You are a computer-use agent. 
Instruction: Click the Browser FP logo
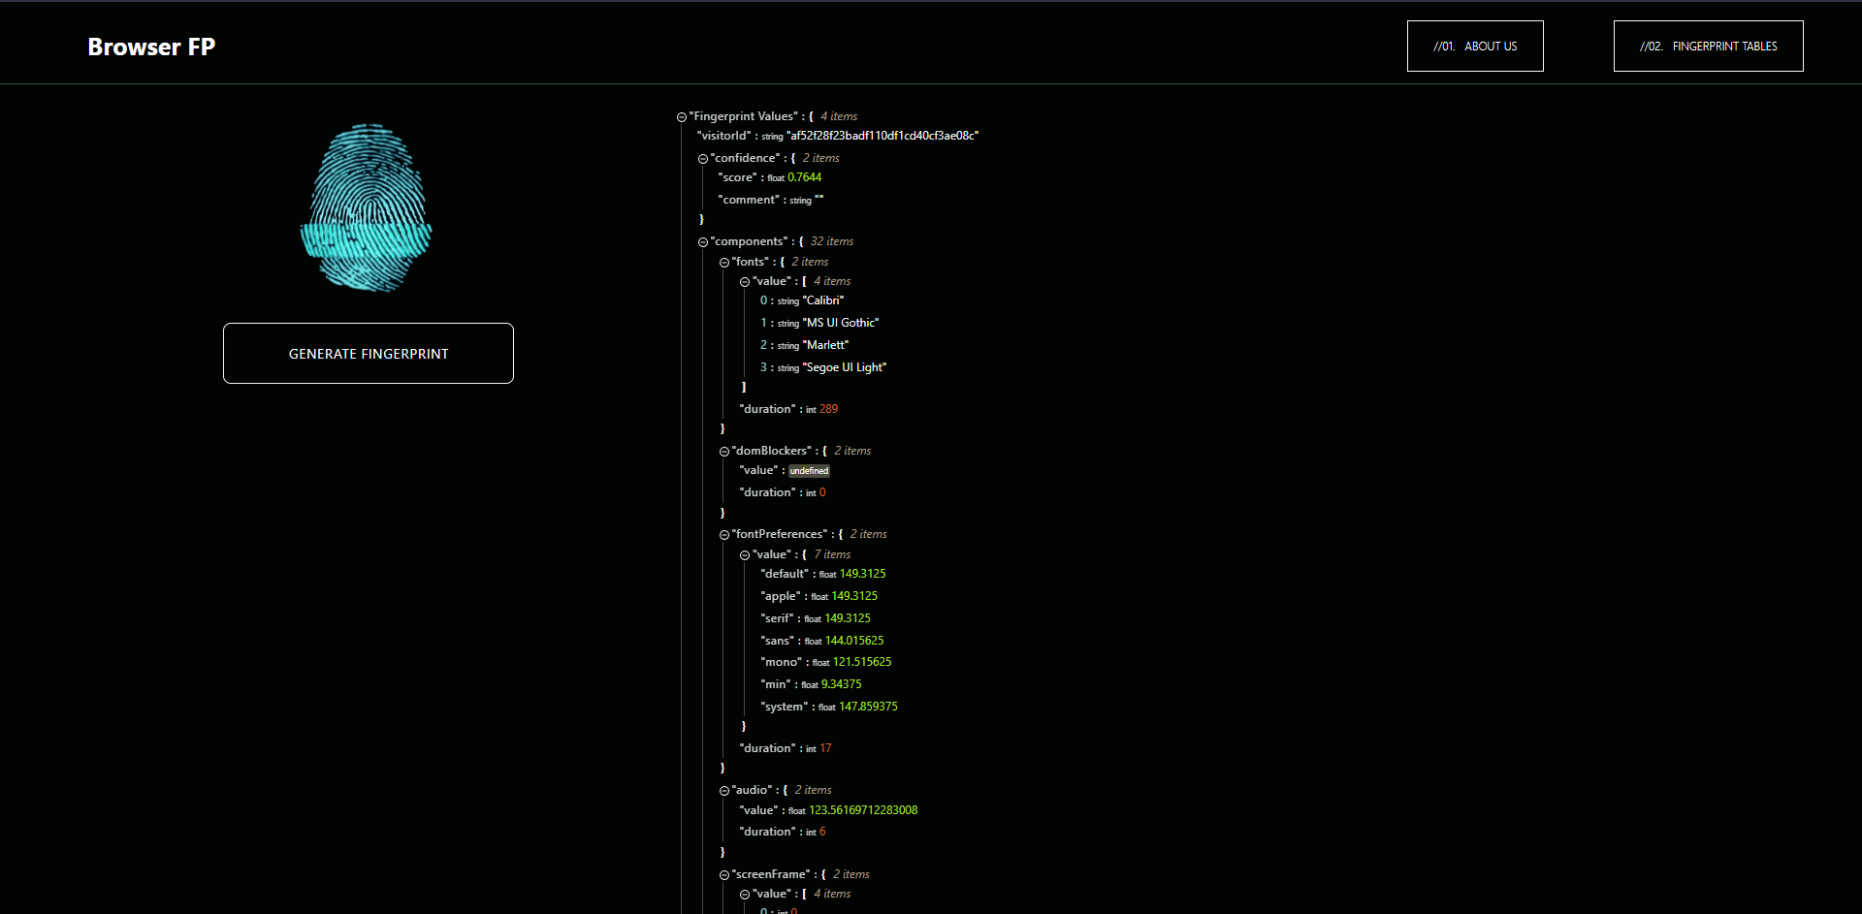[x=151, y=46]
